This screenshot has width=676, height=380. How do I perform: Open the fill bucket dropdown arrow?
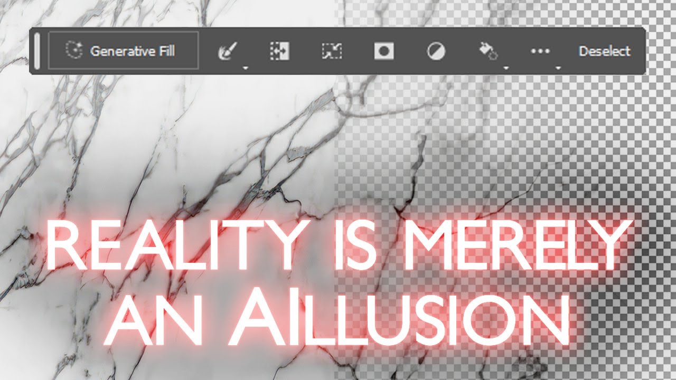[x=506, y=68]
